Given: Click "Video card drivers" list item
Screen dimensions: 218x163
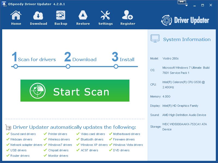Looking at the screenshot, I should 93,134.
